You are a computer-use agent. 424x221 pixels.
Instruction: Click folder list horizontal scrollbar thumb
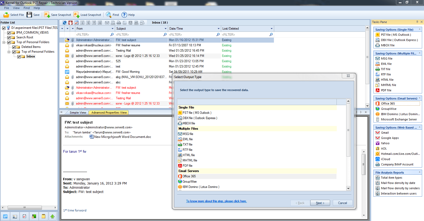(x=25, y=208)
